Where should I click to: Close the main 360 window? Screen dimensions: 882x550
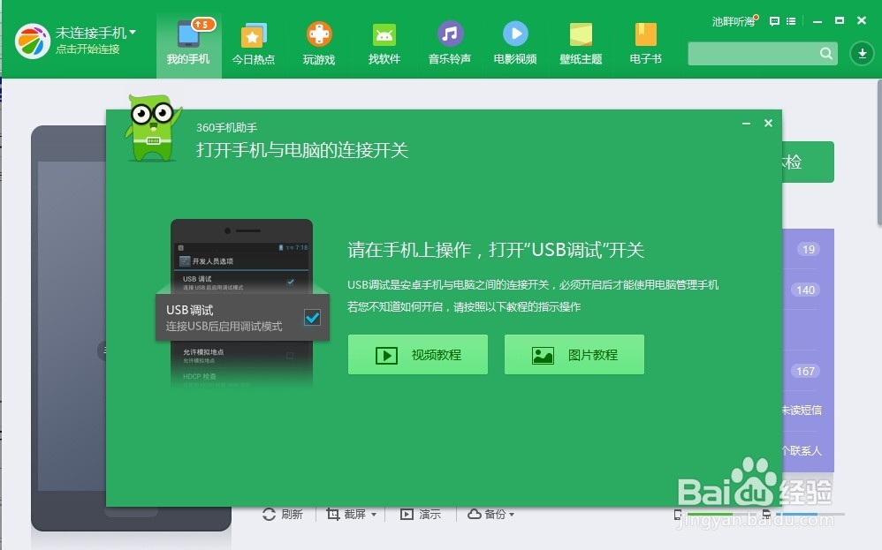861,21
